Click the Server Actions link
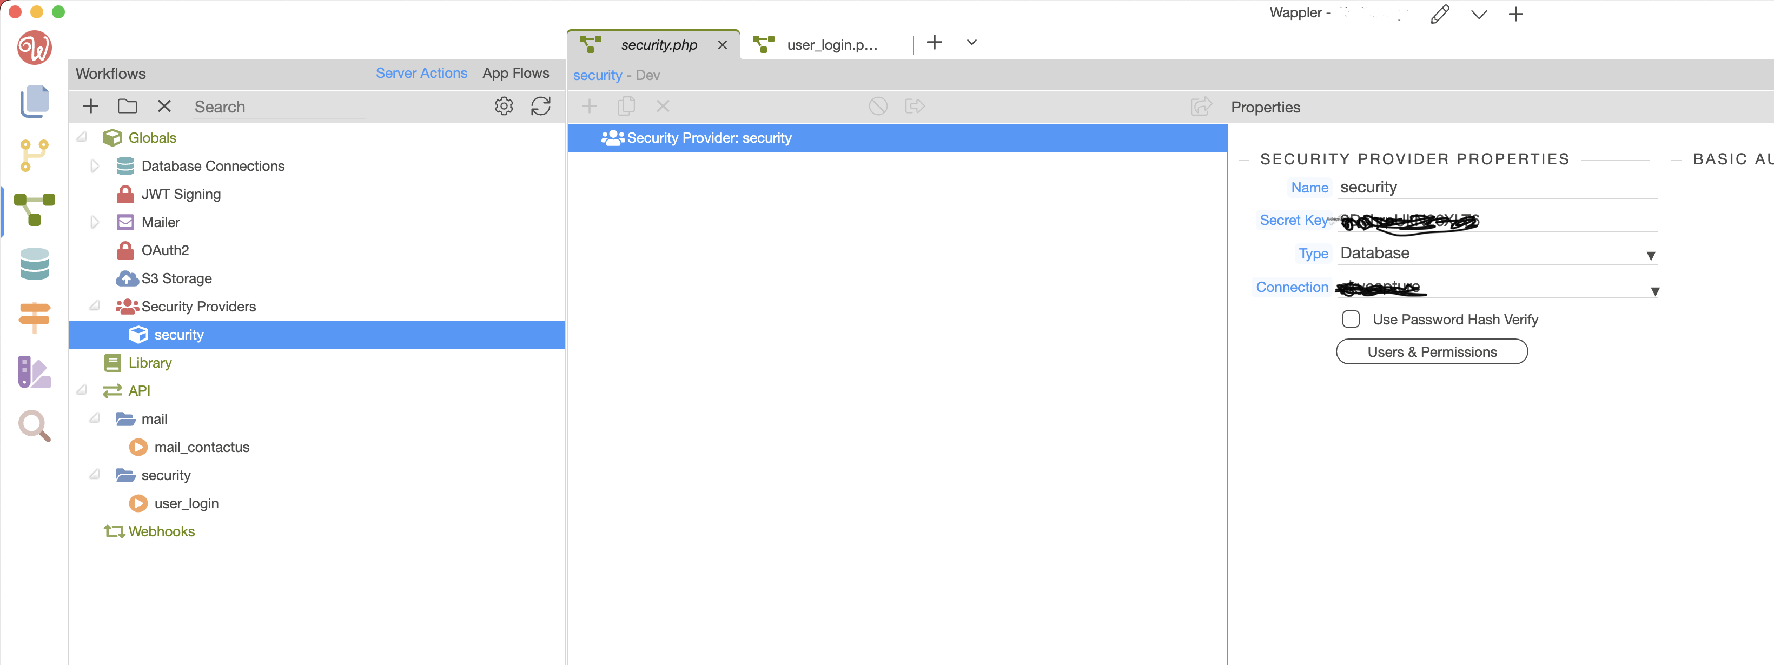This screenshot has width=1774, height=665. pos(421,73)
